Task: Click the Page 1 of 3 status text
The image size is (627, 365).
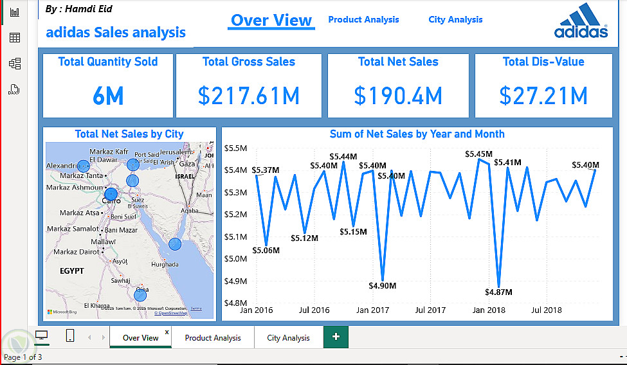Action: pos(23,357)
